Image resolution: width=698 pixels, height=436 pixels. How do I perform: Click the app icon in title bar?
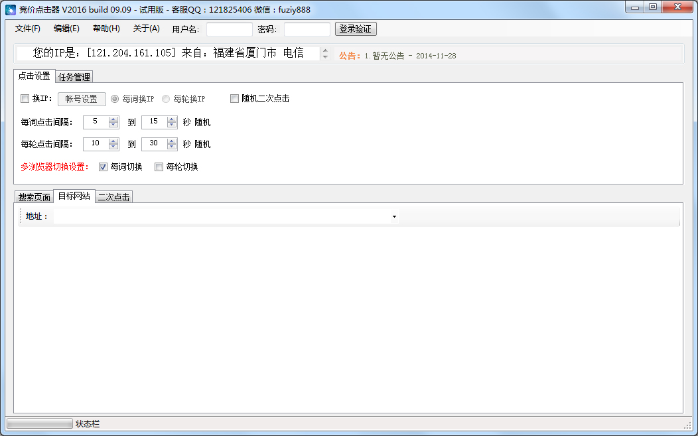[x=10, y=10]
